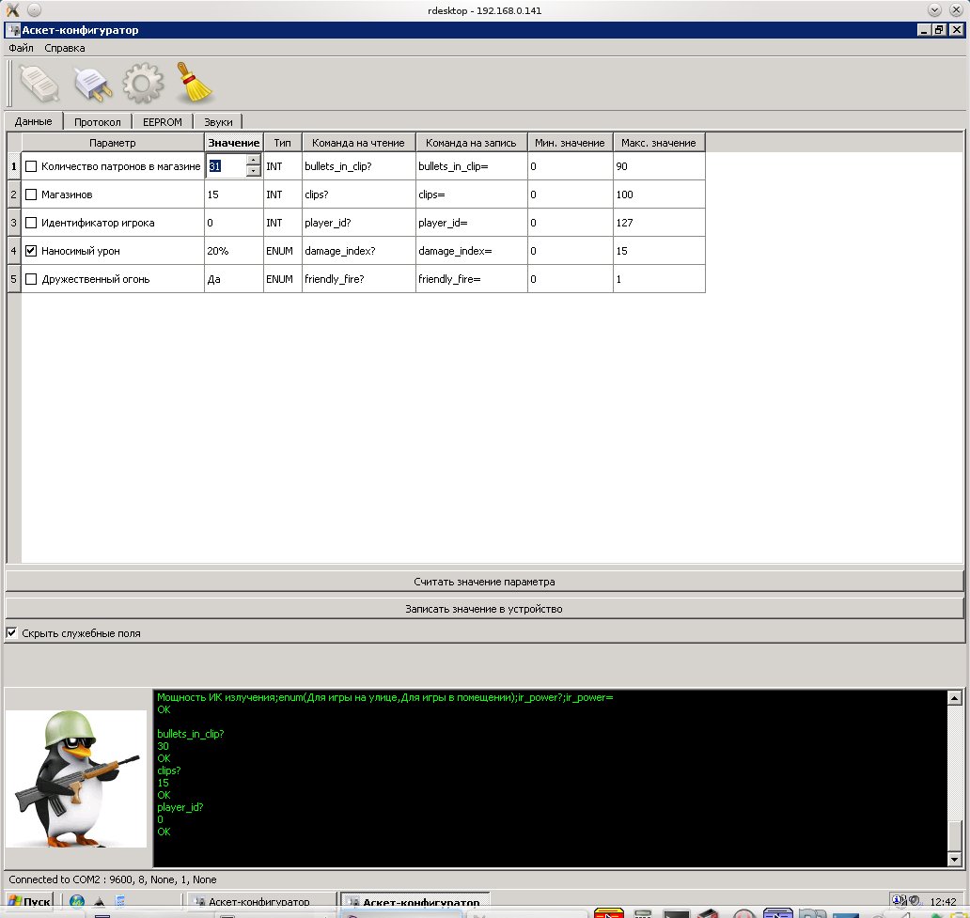
Task: Click the Windows Пуск start button
Action: click(x=28, y=902)
